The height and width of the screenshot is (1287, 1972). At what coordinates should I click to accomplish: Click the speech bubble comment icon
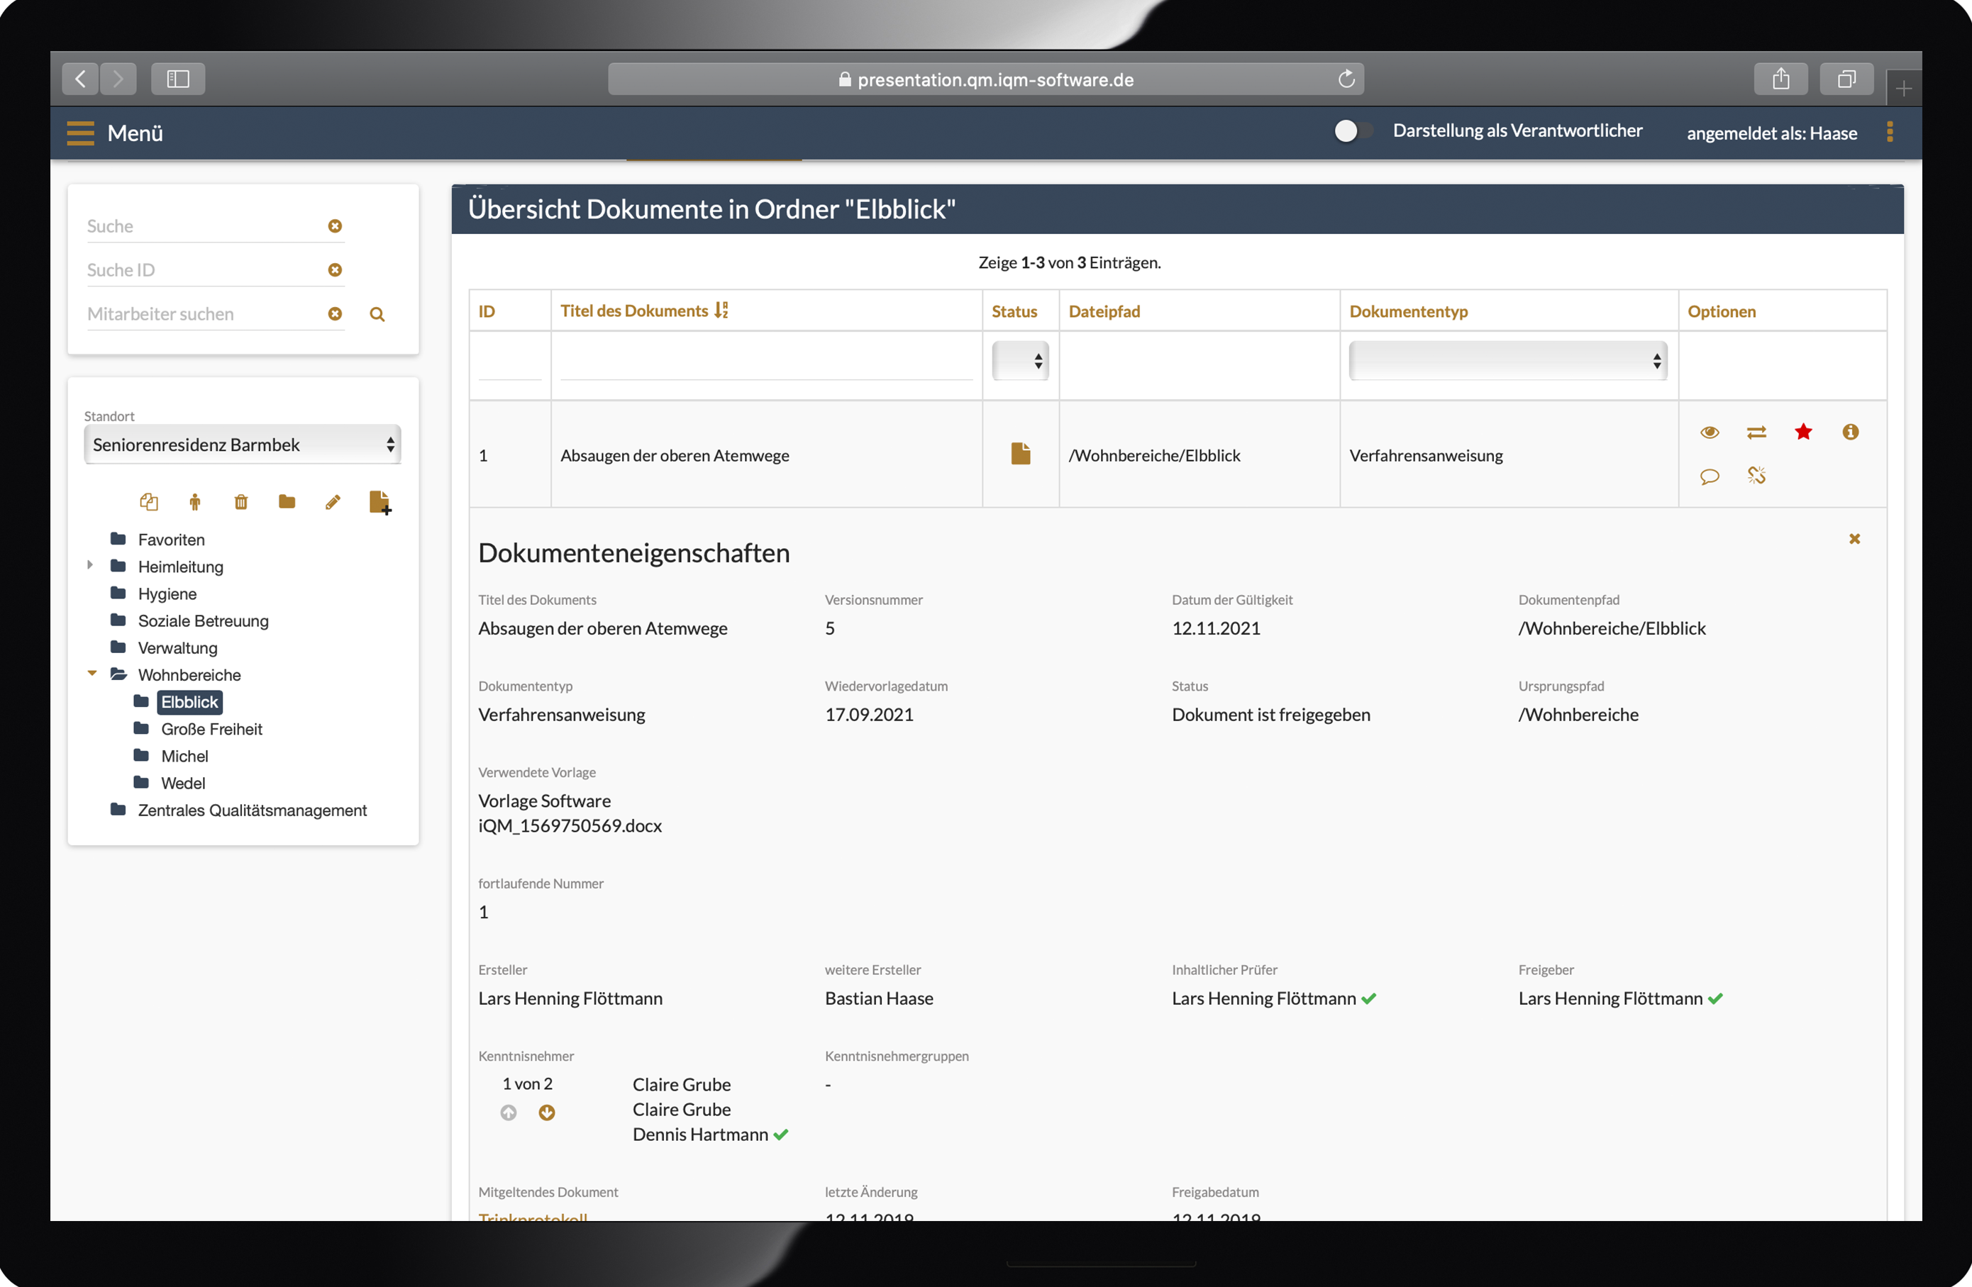[1710, 477]
